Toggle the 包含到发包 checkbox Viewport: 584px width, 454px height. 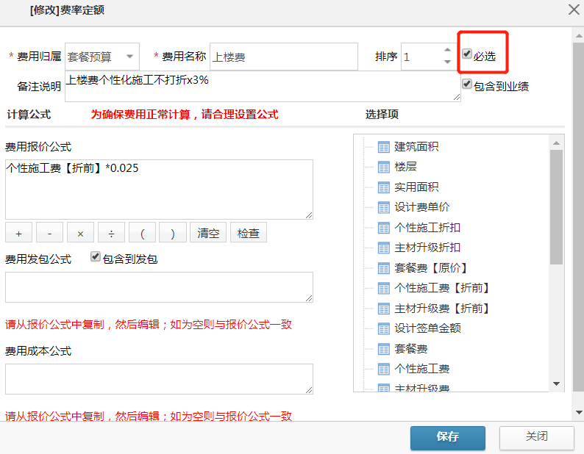[x=96, y=257]
